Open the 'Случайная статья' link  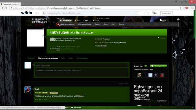click(x=85, y=24)
